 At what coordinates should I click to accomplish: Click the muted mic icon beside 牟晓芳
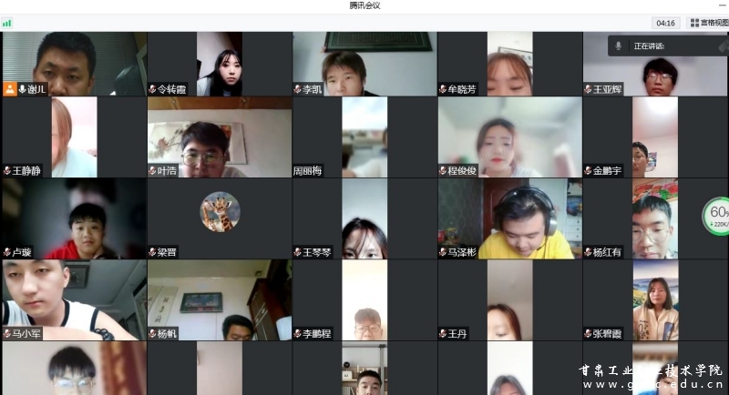coord(444,89)
